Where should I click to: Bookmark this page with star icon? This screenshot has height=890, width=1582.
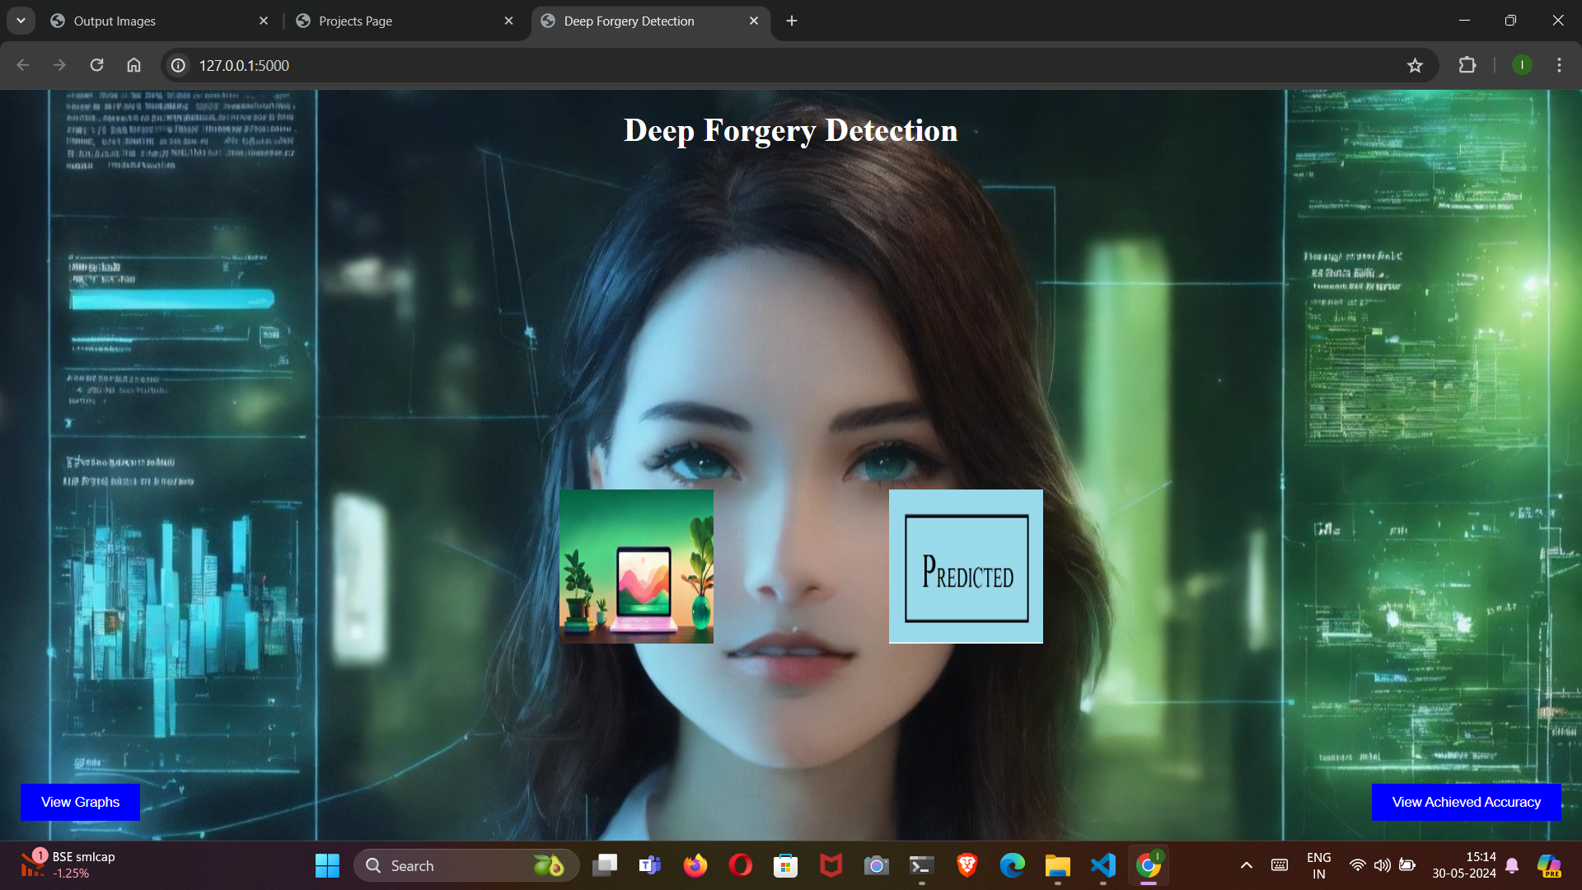(x=1415, y=65)
